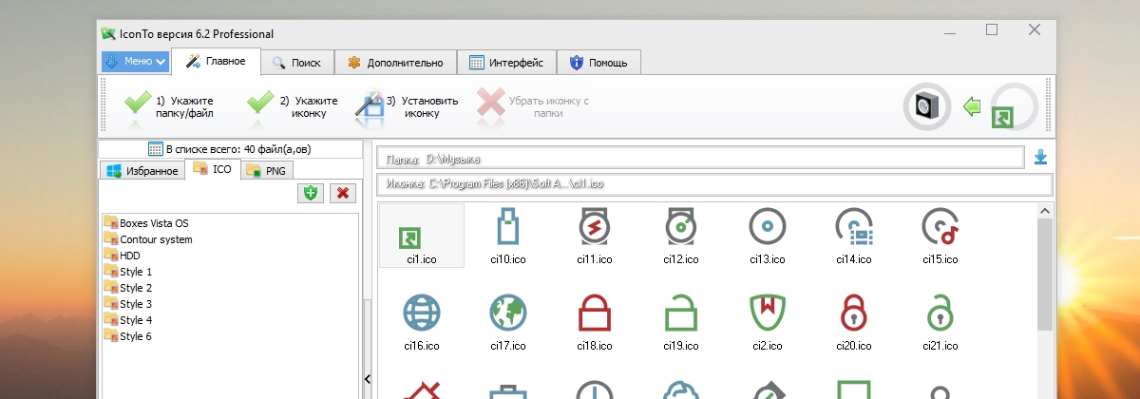Select Contour system folder
1140x399 pixels.
[148, 239]
